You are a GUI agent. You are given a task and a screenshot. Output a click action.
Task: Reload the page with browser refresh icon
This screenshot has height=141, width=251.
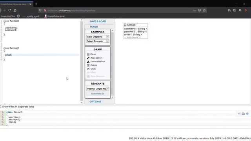[9, 10]
